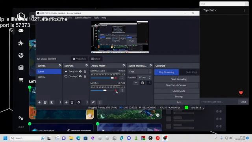
Task: Open the Scenes dock three-dot menu
Action: 60,103
